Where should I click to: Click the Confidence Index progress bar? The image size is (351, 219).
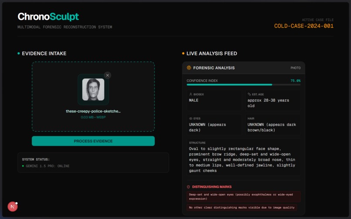[243, 85]
